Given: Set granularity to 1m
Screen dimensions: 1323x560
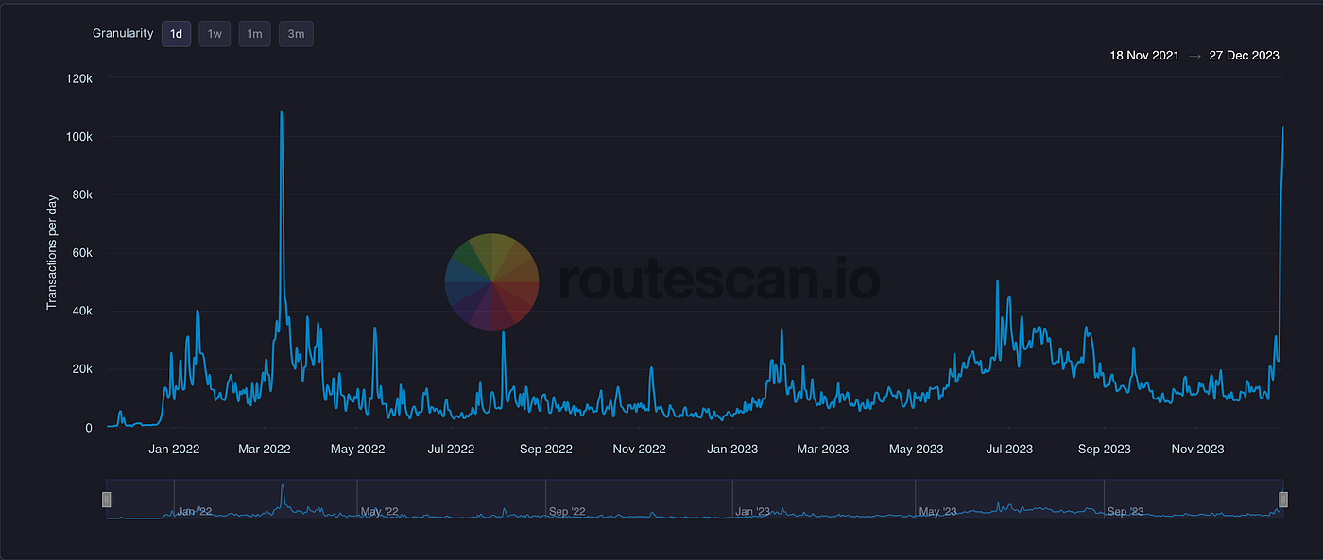Looking at the screenshot, I should [x=254, y=34].
